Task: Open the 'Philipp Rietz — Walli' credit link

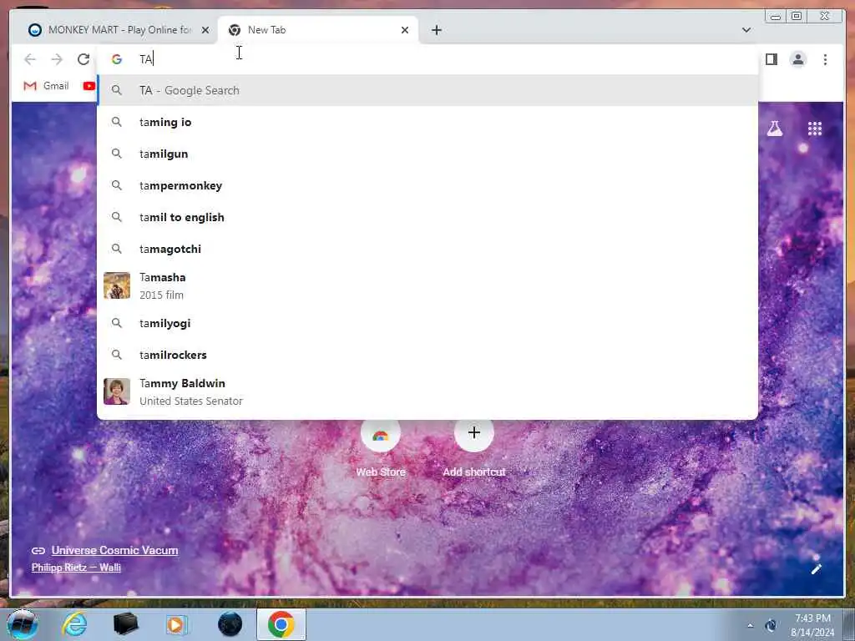Action: 76,568
